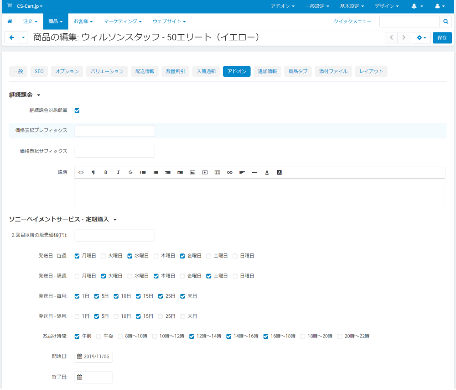This screenshot has width=456, height=390.
Task: Click the shopping cart icon beside CS-Cart.jp
Action: click(10, 5)
